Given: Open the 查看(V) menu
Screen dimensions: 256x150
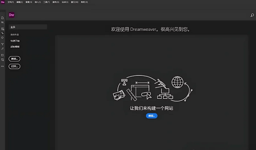Looking at the screenshot, I should point(29,2).
